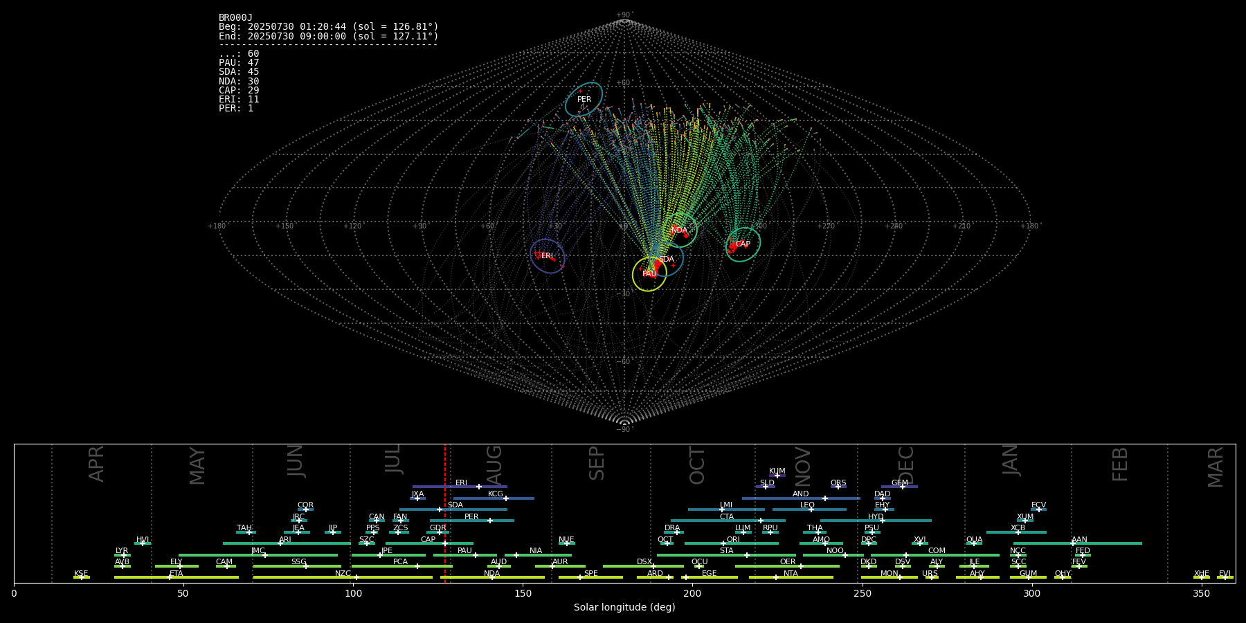1246x623 pixels.
Task: Click the NTA shower bar in timeline
Action: tap(791, 577)
